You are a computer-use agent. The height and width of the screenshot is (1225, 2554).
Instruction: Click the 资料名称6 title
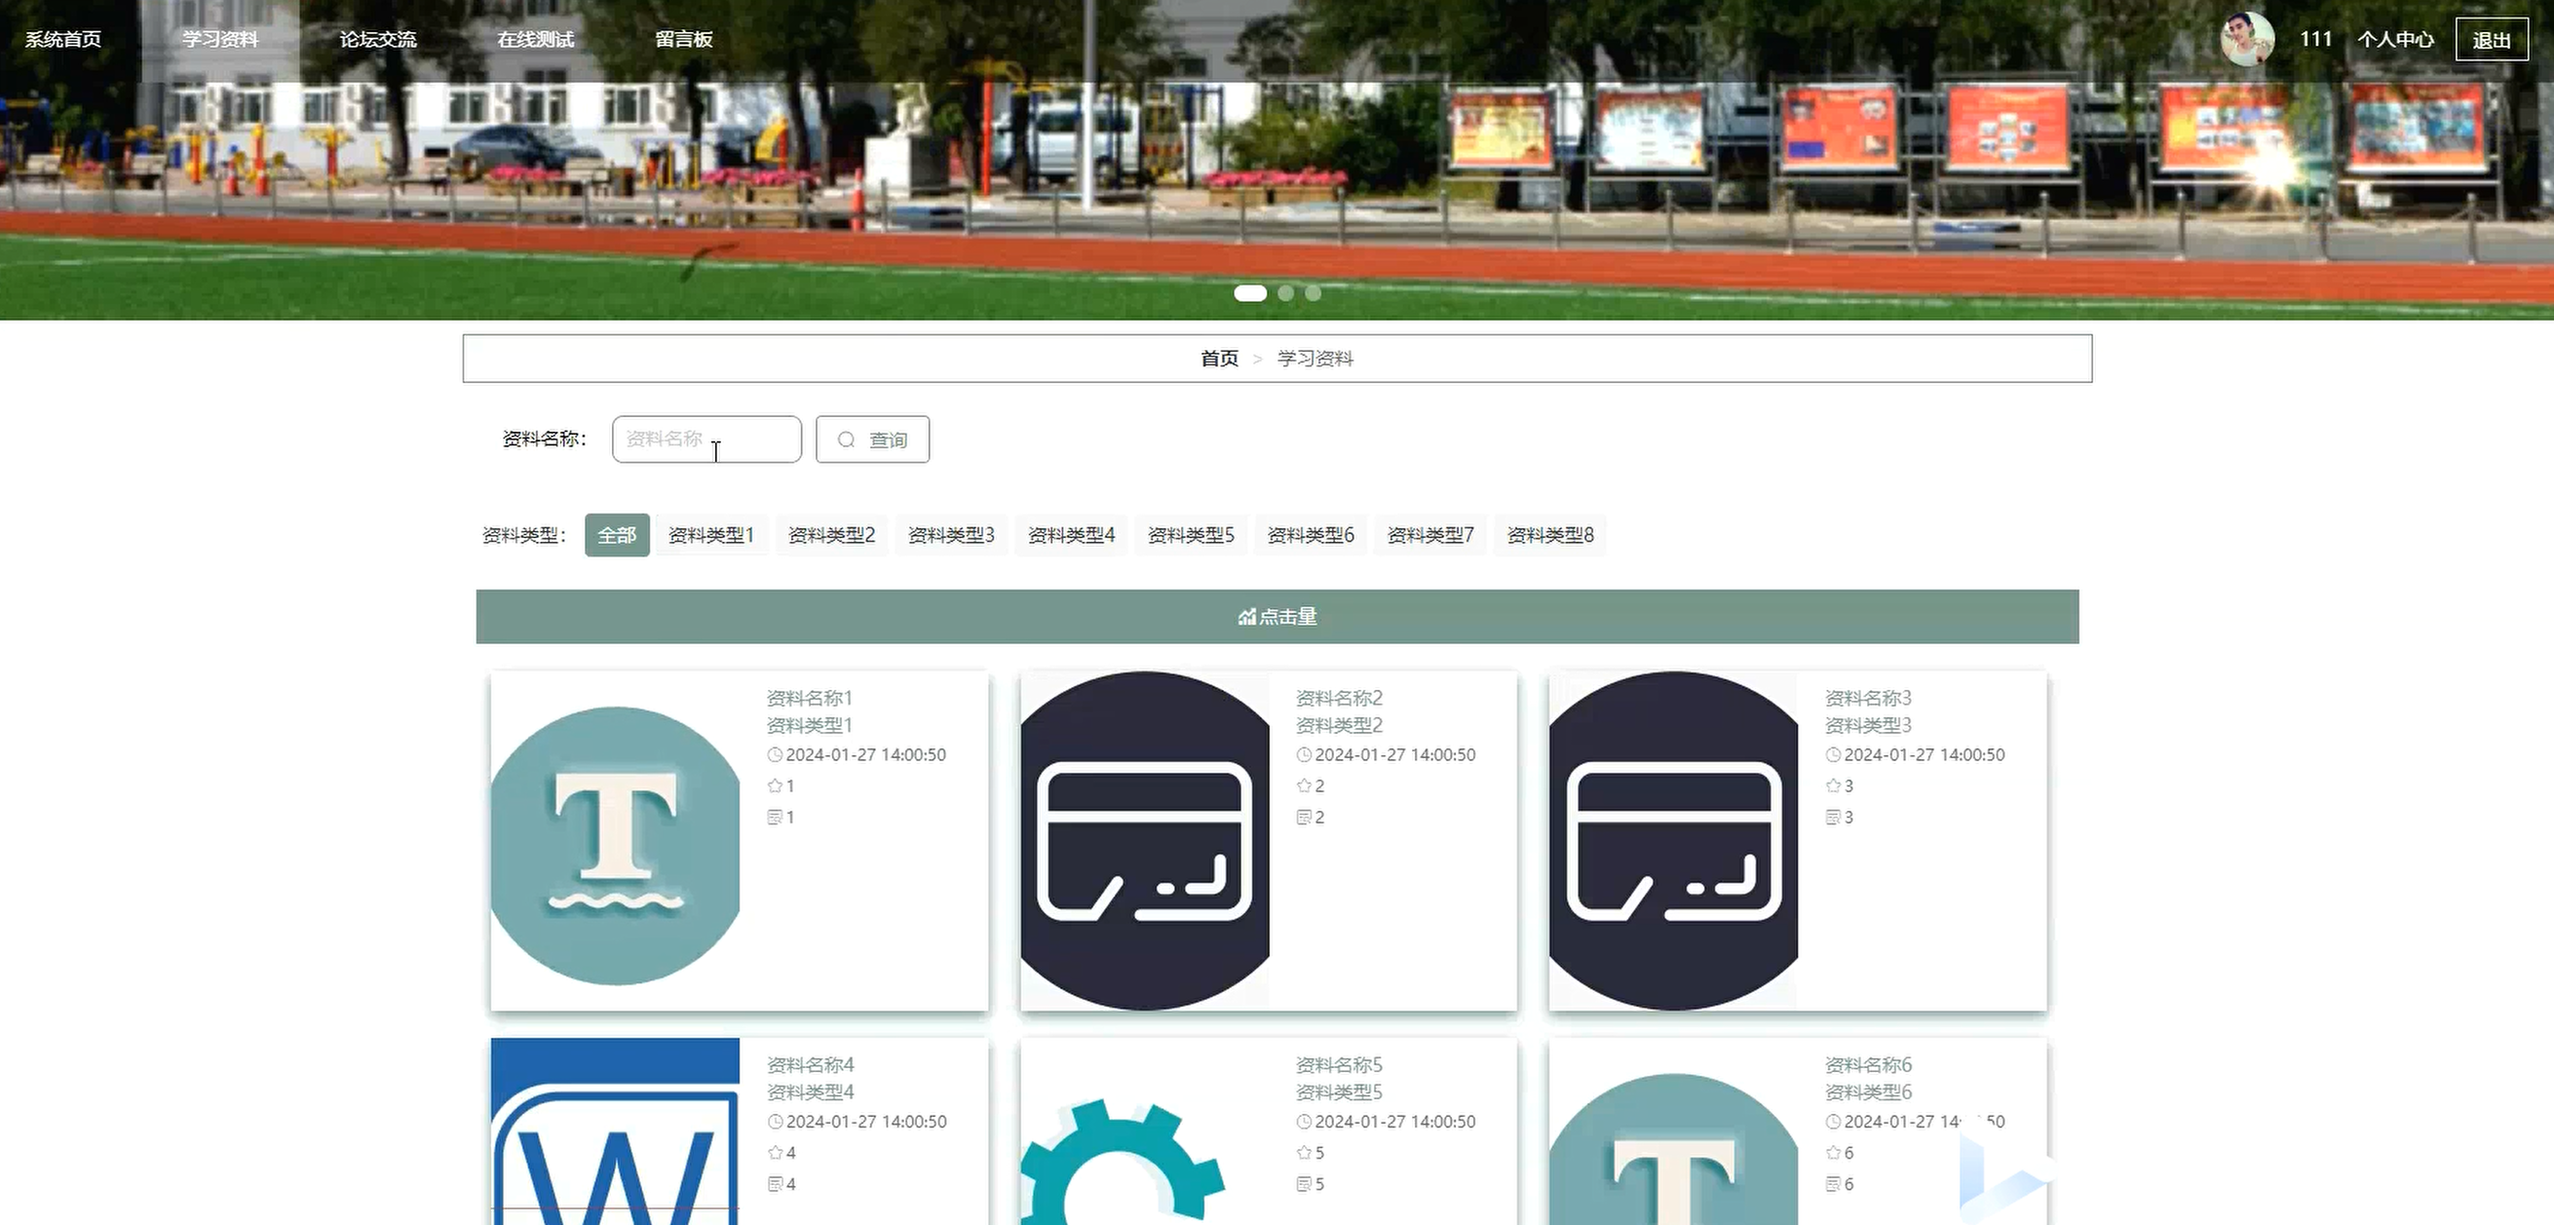[1868, 1065]
